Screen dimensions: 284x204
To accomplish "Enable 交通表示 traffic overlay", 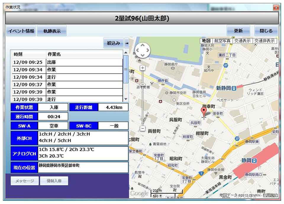I will click(x=243, y=41).
